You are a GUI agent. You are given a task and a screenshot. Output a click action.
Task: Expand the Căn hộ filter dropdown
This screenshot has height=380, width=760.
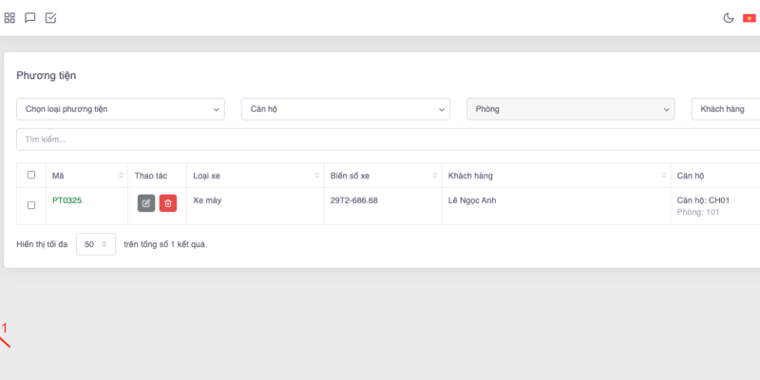coord(345,109)
